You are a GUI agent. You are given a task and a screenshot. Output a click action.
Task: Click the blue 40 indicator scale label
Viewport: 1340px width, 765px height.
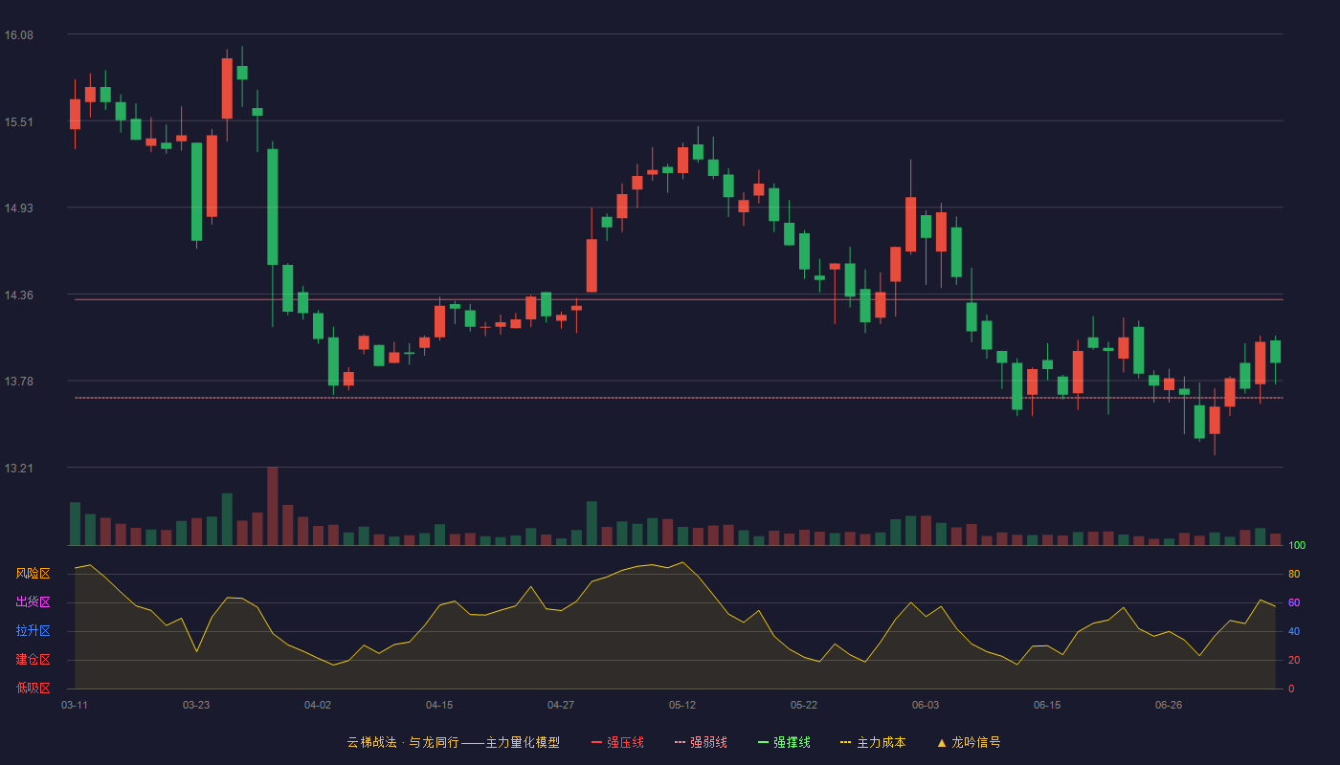[1293, 631]
